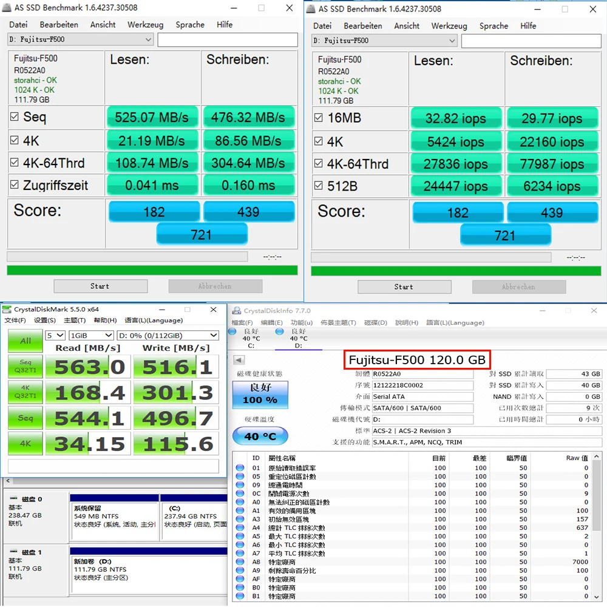This screenshot has height=607, width=607.
Task: Click Fujitsu-F500 120.0 GB drive title
Action: pyautogui.click(x=417, y=360)
